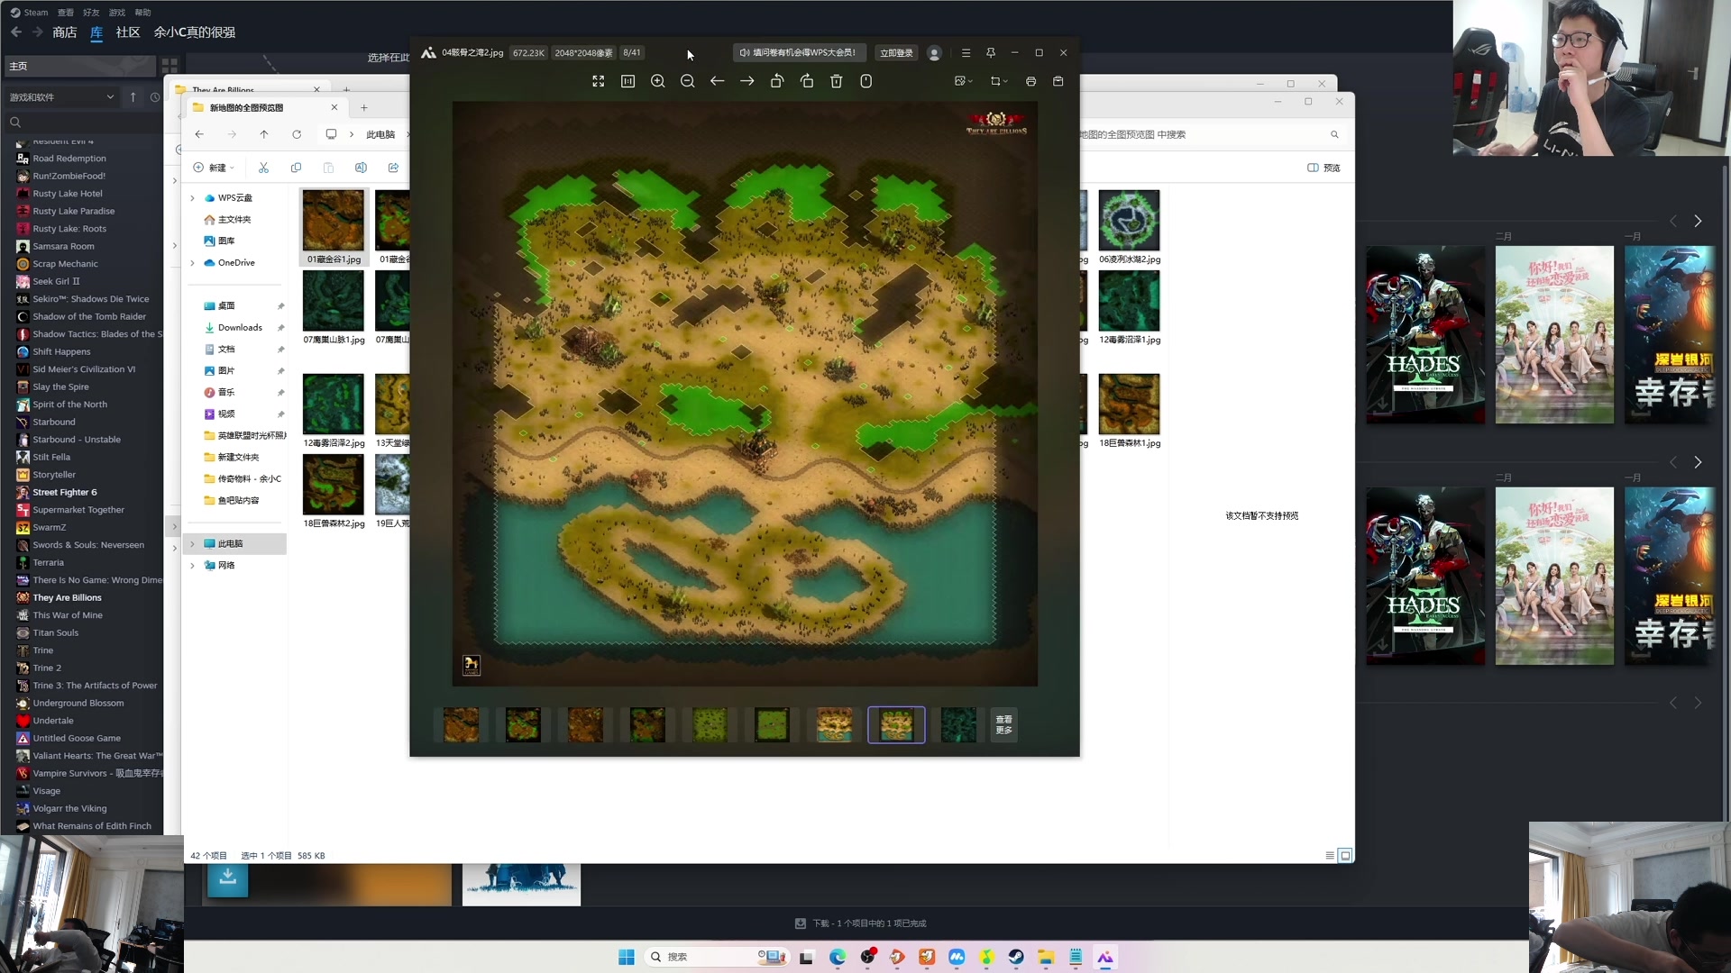Viewport: 1731px width, 973px height.
Task: Click the 立即登录 login button
Action: [896, 53]
